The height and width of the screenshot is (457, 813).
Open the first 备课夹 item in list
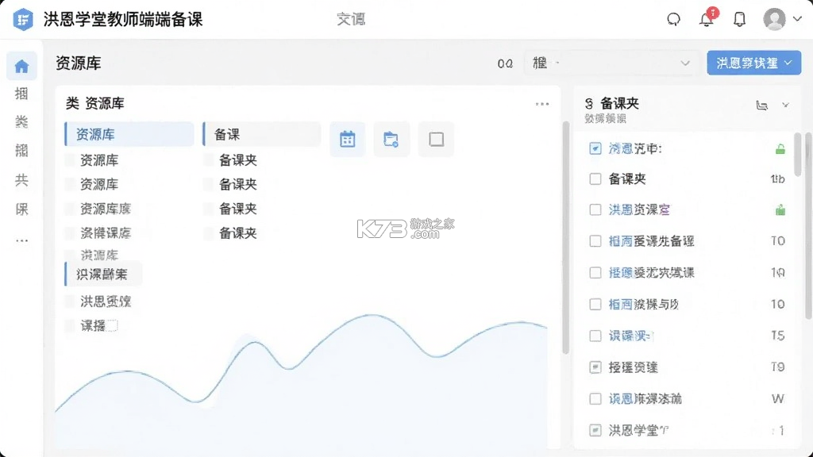pos(237,160)
